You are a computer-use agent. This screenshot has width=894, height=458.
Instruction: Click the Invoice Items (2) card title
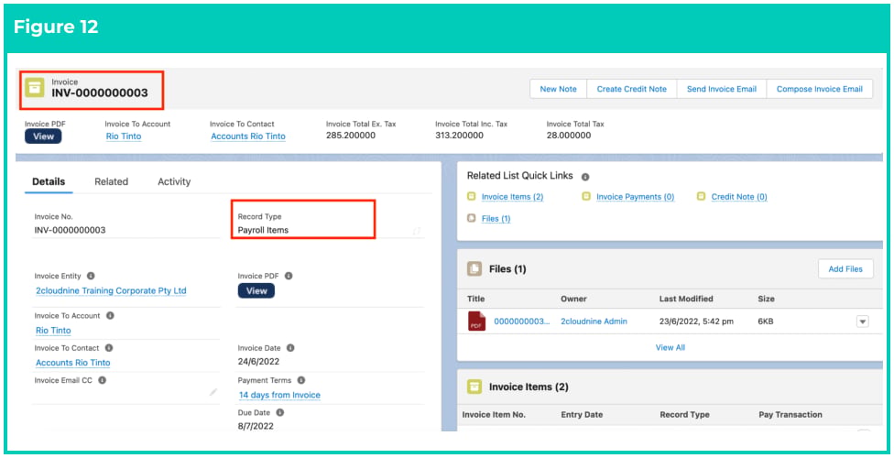(x=529, y=387)
